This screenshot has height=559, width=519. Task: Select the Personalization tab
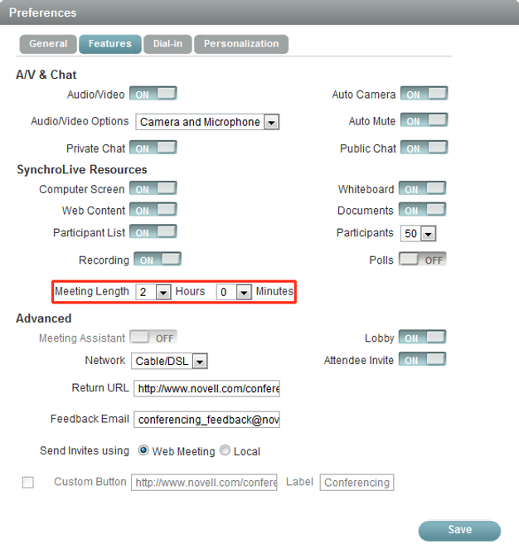241,44
